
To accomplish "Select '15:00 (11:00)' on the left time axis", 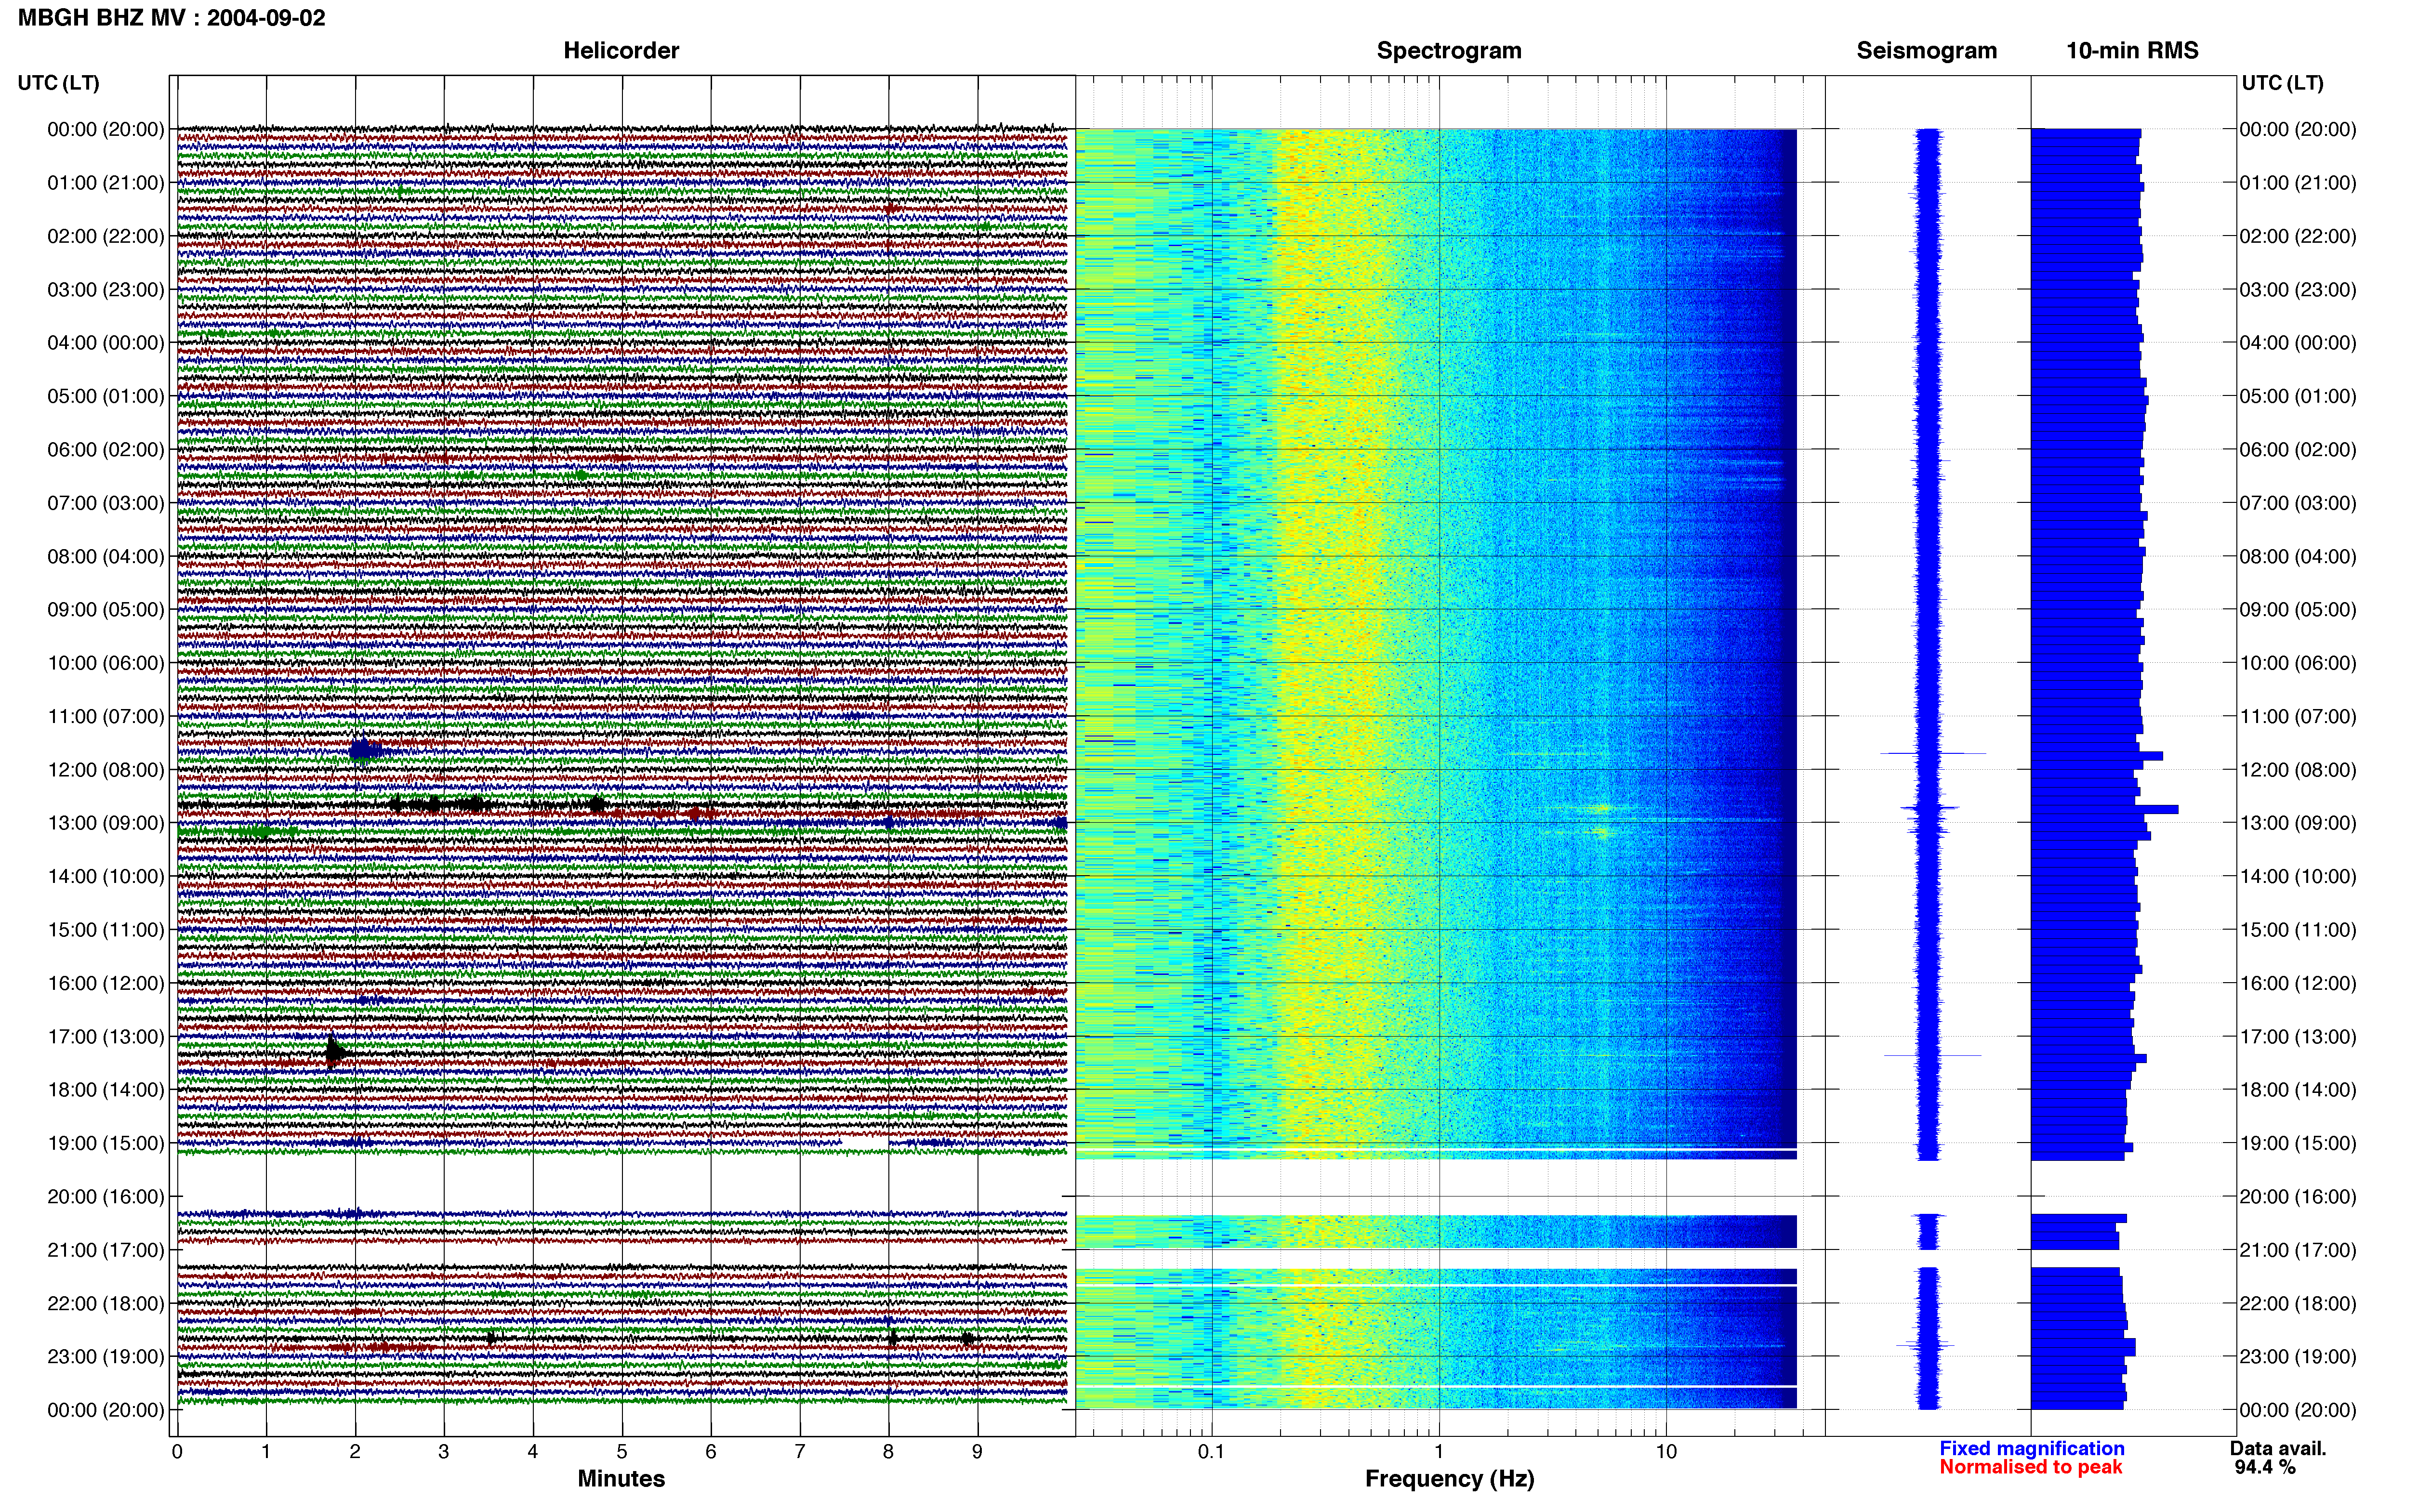I will pos(106,930).
